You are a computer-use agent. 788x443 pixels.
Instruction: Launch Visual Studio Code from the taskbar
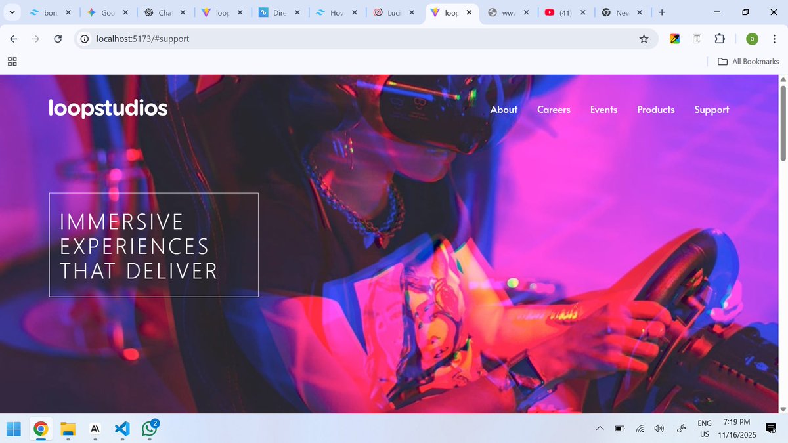click(122, 429)
